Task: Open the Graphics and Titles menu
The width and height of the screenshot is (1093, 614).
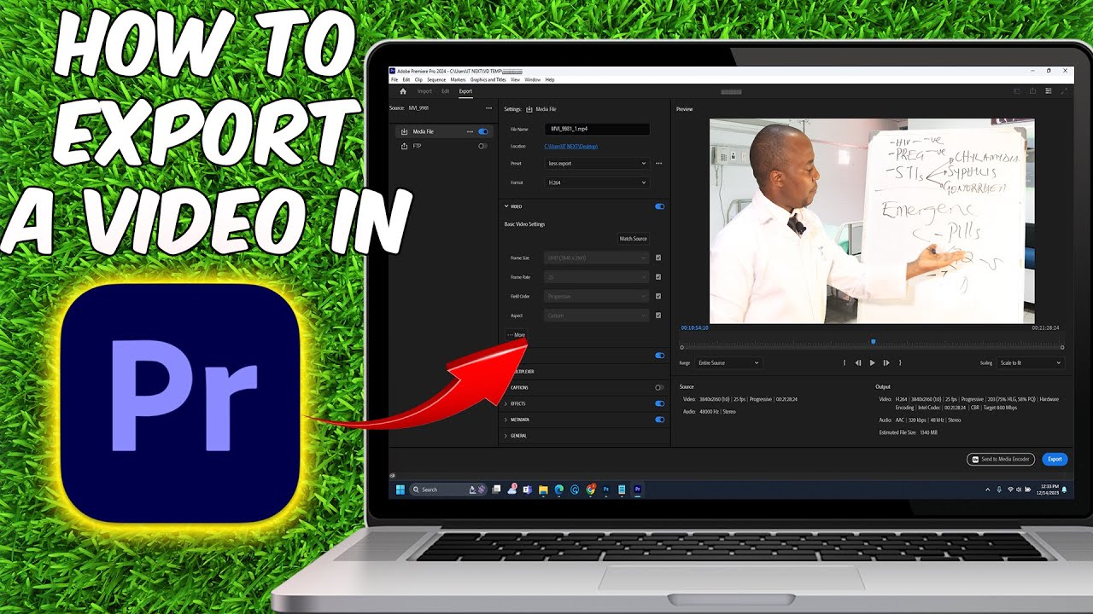Action: point(488,79)
